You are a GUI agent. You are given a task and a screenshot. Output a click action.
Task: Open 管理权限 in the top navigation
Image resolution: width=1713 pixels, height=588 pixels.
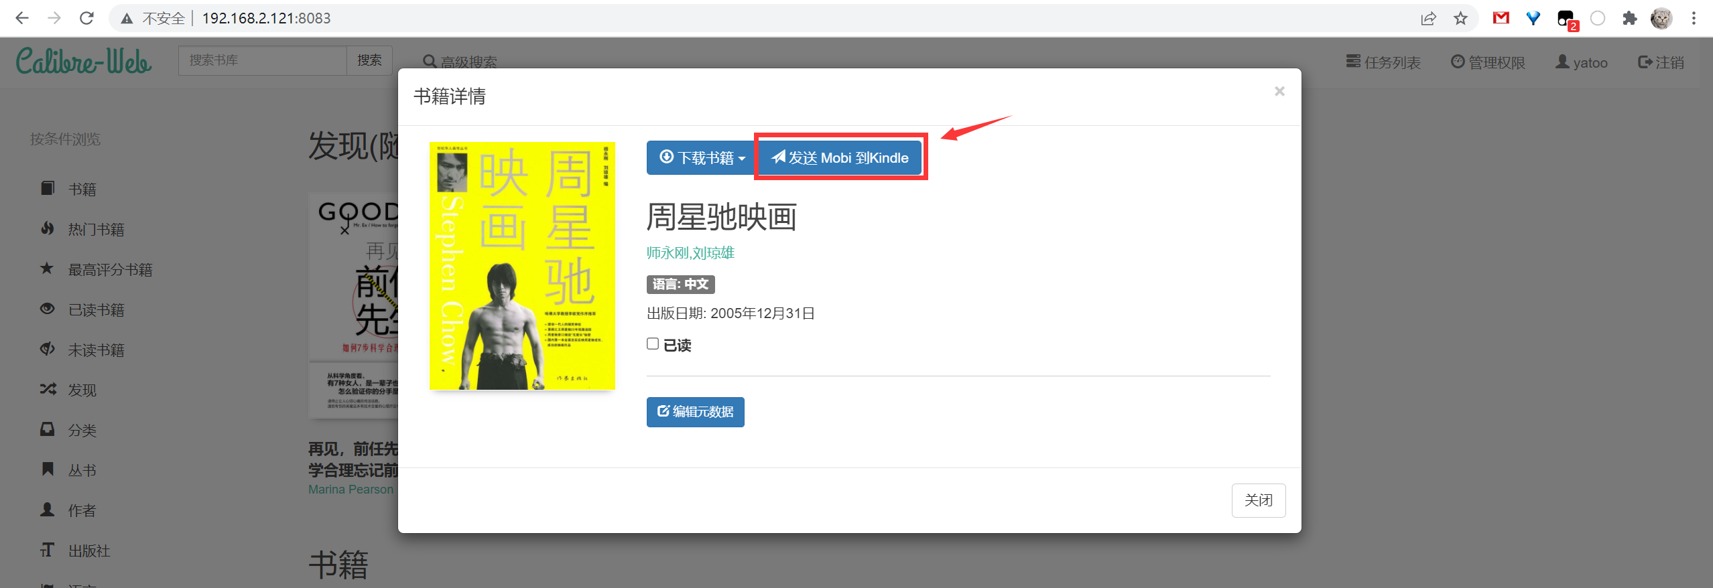(1488, 62)
